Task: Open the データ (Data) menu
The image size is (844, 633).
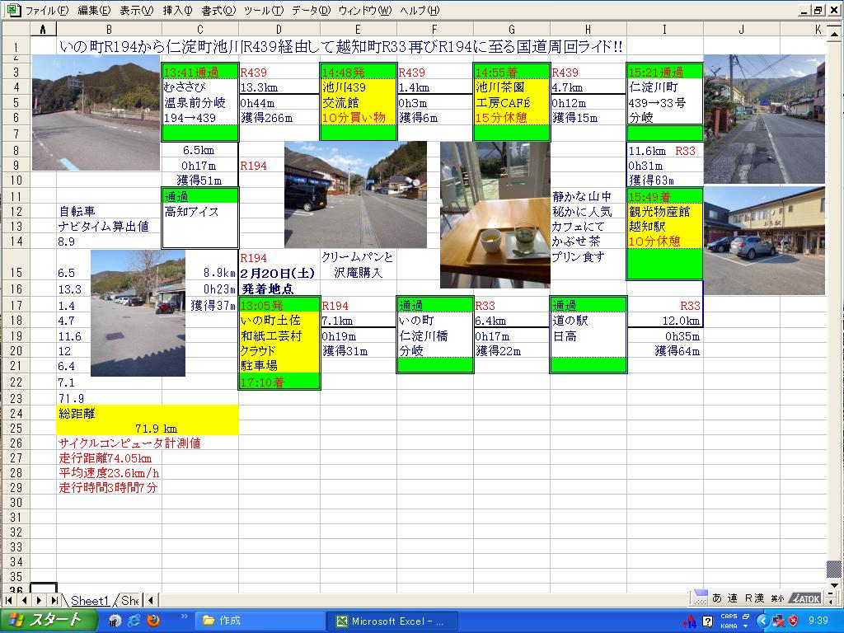Action: coord(311,11)
